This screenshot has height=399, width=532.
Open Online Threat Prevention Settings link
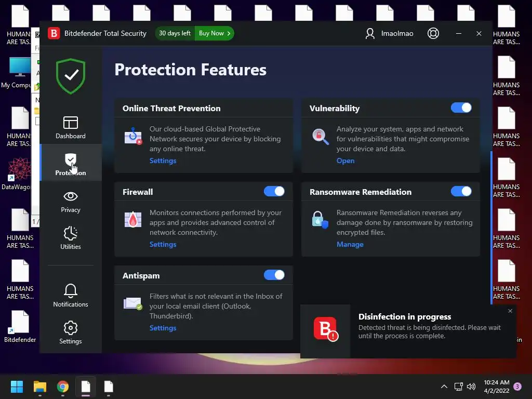pyautogui.click(x=163, y=161)
